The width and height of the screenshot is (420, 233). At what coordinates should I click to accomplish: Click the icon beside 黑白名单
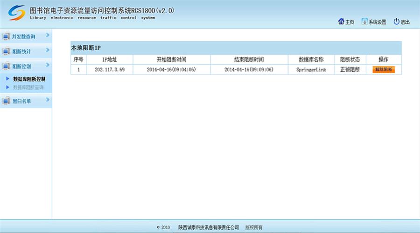[6, 101]
